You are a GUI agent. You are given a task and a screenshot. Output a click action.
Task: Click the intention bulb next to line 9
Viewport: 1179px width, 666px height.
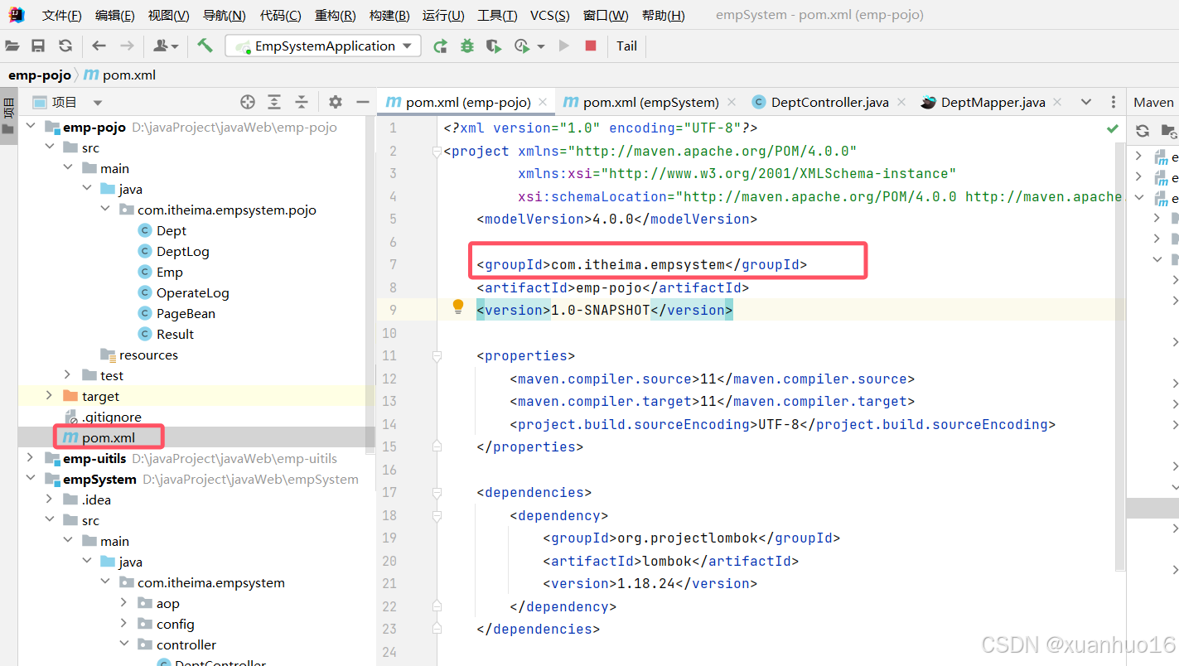[x=457, y=306]
